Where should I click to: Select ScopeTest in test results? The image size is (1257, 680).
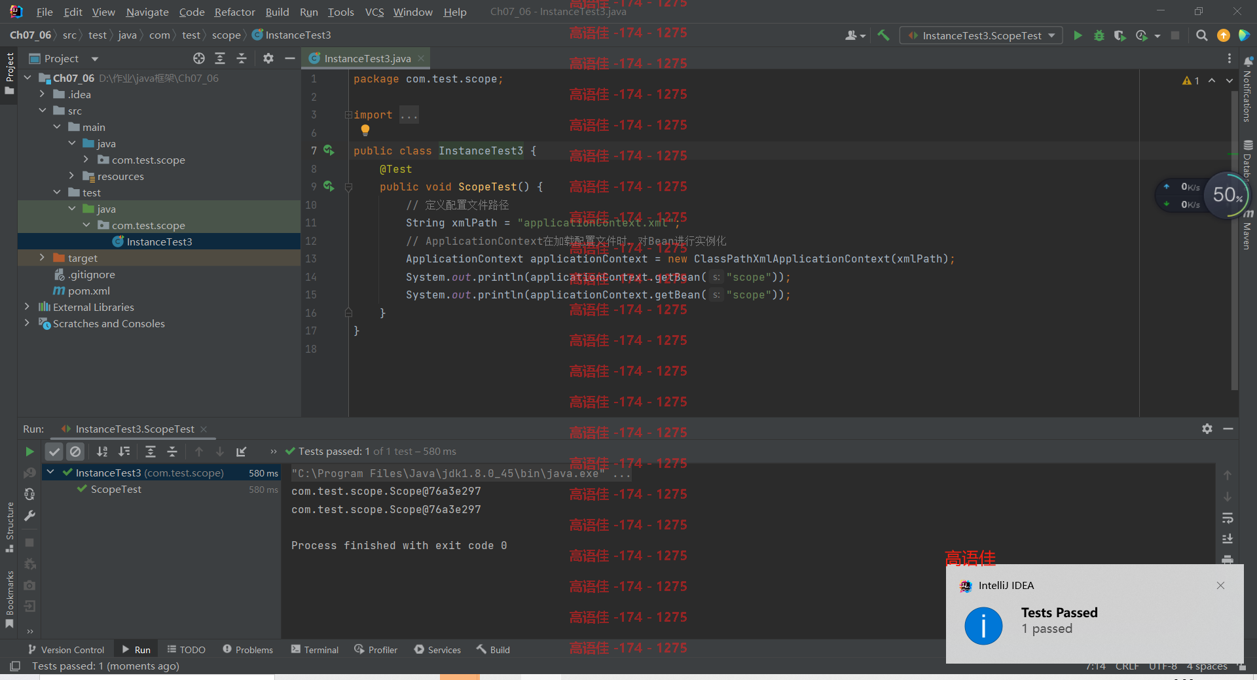click(x=116, y=489)
